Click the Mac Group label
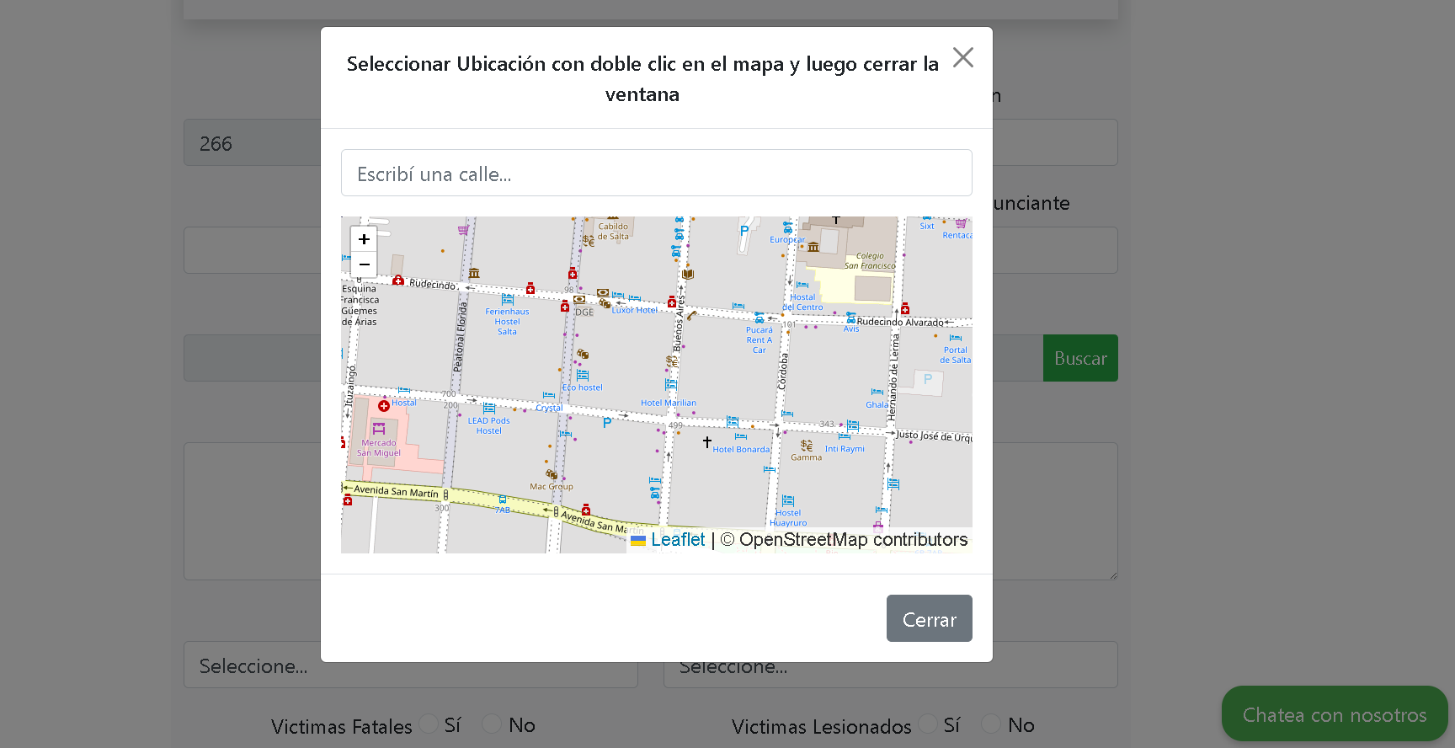1455x748 pixels. [552, 487]
